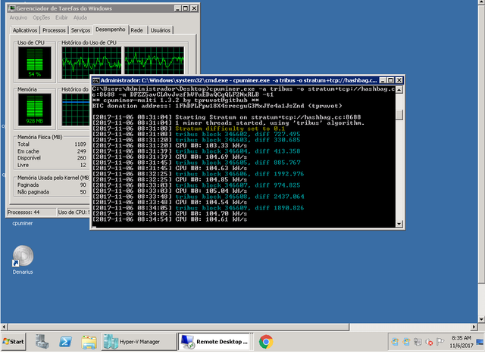Click the 'Livre' value 12
Image resolution: width=485 pixels, height=363 pixels.
[83, 165]
